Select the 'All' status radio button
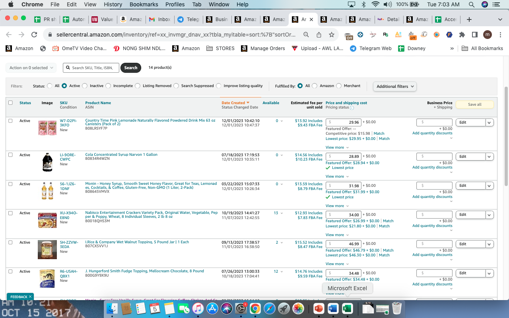Viewport: 509px width, 318px height. [50, 86]
